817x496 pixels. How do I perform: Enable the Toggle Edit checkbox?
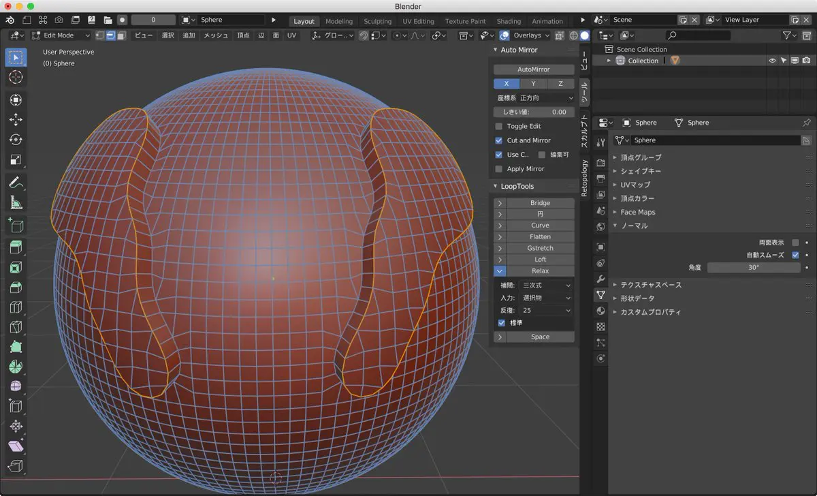point(499,126)
